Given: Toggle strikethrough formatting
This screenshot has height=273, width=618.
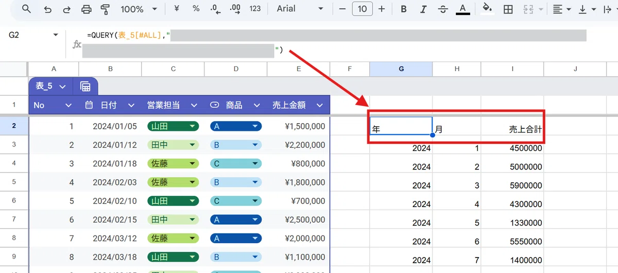Looking at the screenshot, I should click(x=443, y=9).
